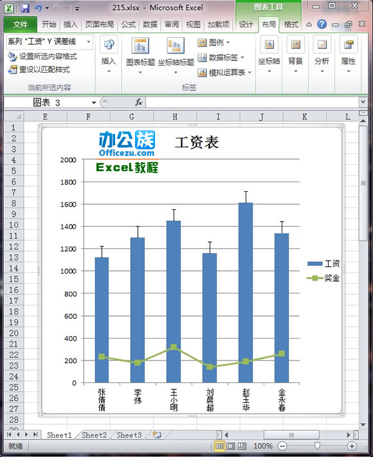Click the 分析 analysis group icon

(322, 44)
